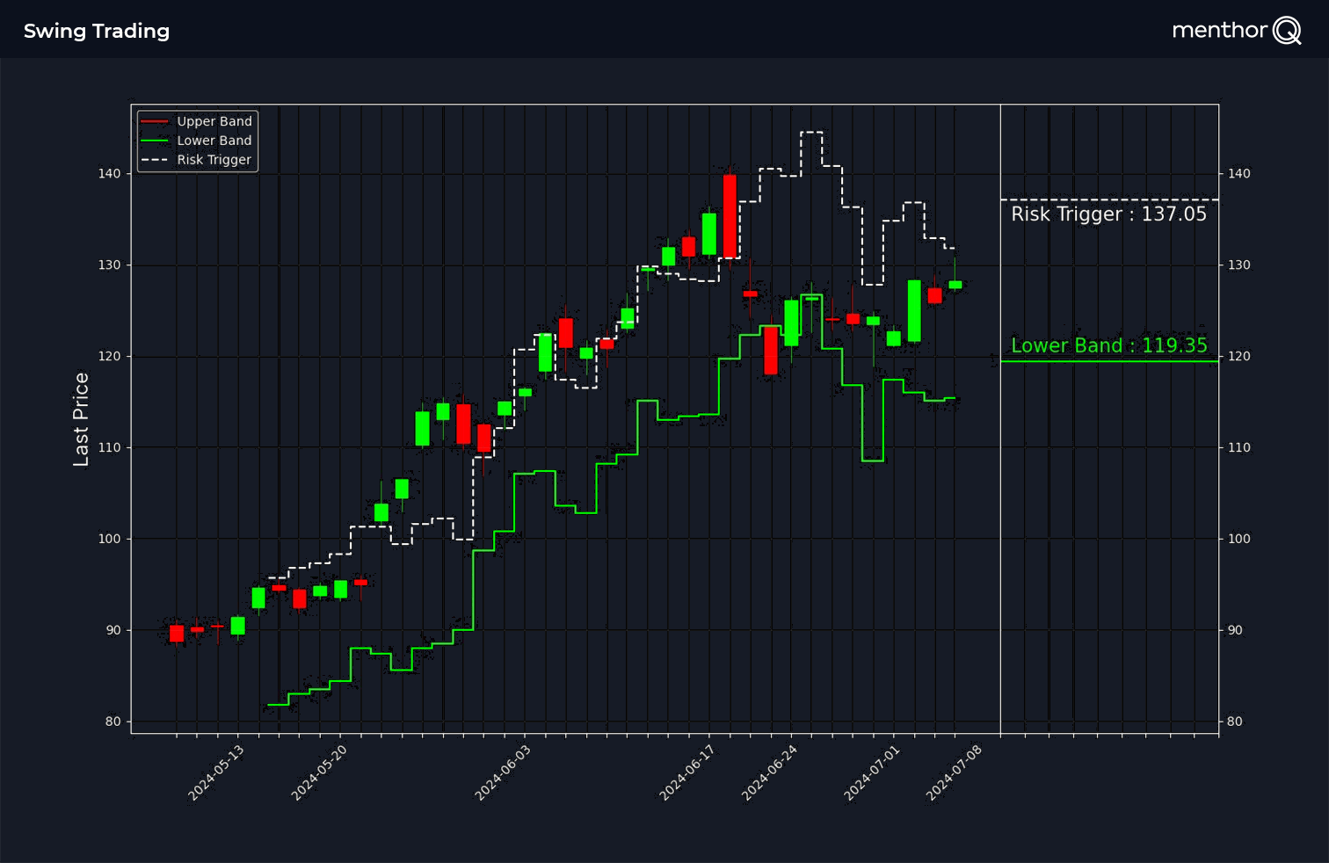1329x863 pixels.
Task: Click the Upper Band legend label
Action: 214,121
